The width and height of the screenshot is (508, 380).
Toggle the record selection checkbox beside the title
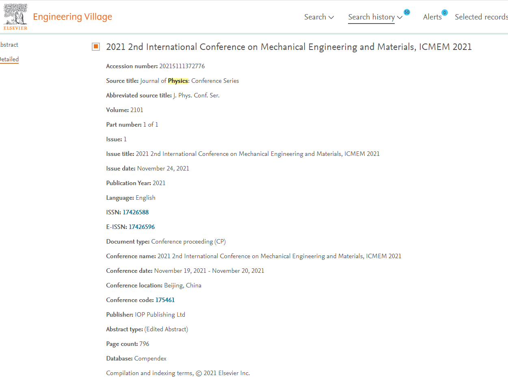pos(96,47)
